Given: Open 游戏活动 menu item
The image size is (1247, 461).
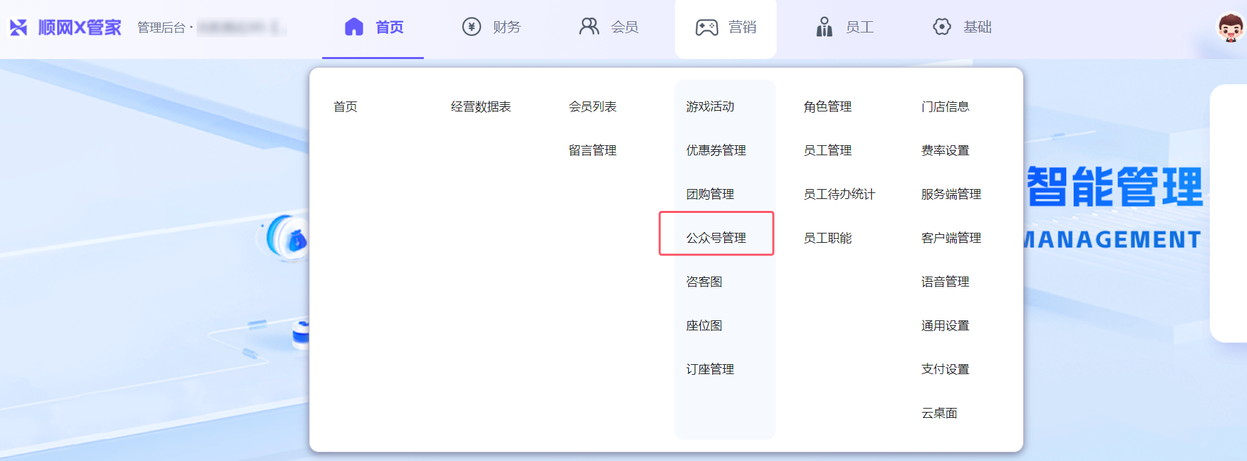Looking at the screenshot, I should 710,107.
